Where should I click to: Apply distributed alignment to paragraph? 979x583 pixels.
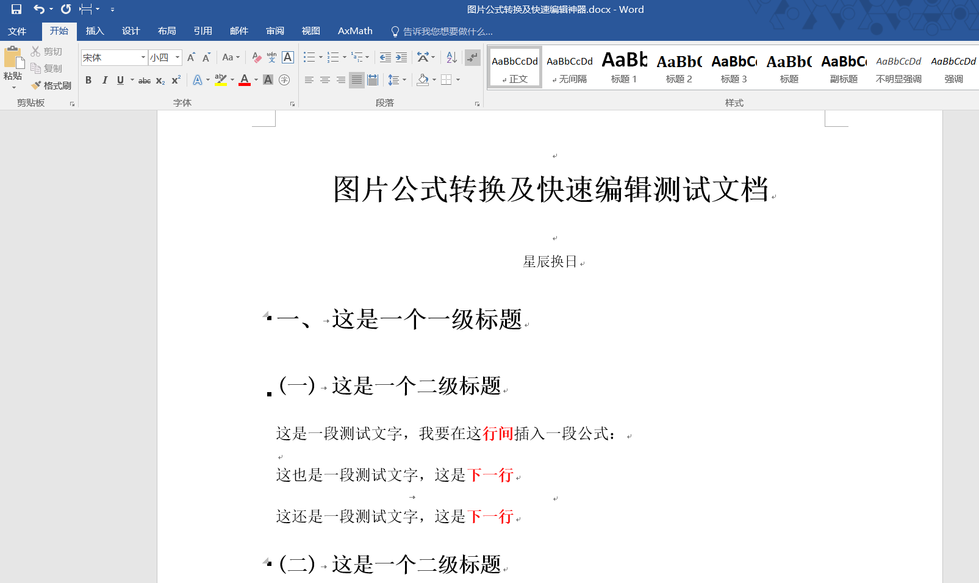tap(373, 80)
